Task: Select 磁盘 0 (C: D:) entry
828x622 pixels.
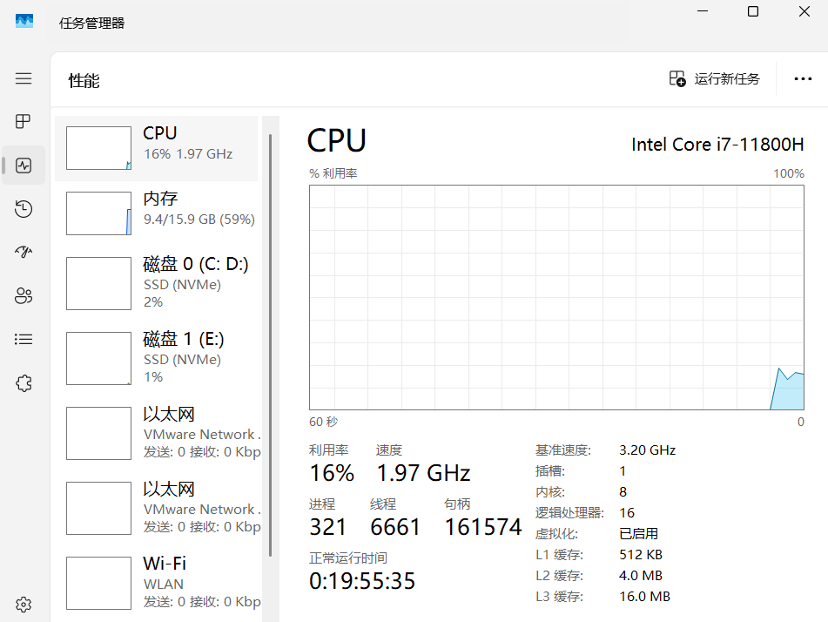Action: (x=157, y=283)
